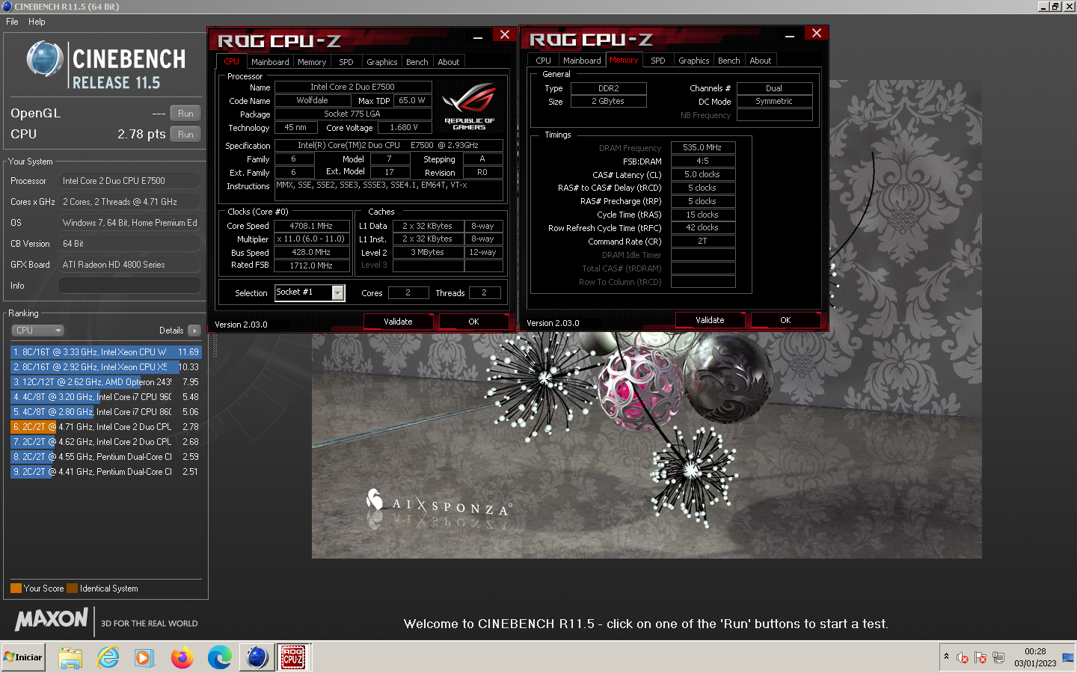Click the Action Center flag tray icon

point(981,658)
